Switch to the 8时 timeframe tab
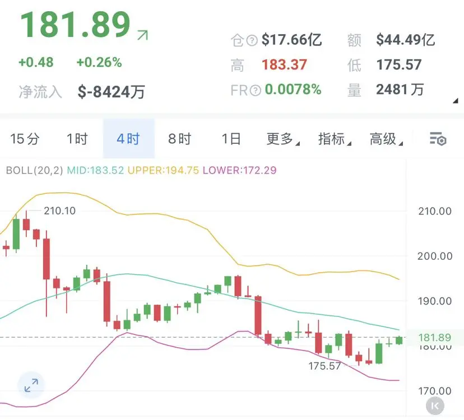 (180, 139)
